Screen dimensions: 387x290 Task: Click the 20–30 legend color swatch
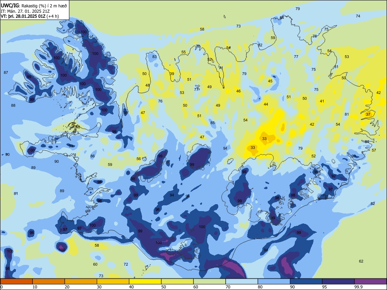click(x=81, y=281)
